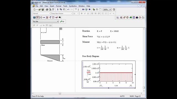This screenshot has height=99, width=177.
Task: Open the Programming toolbar icon
Action: click(x=53, y=18)
